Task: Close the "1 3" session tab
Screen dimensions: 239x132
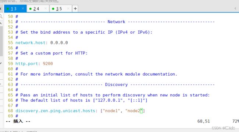Action: pyautogui.click(x=23, y=8)
